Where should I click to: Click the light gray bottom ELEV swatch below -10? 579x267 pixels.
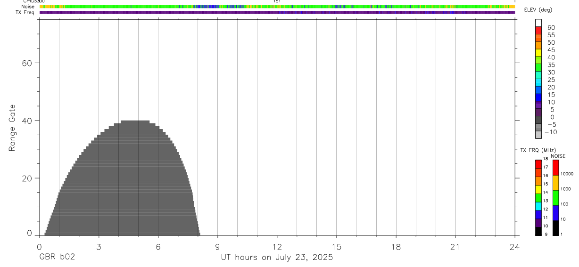pos(538,135)
